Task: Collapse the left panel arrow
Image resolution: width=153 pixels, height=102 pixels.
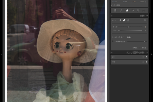Action: coord(1,54)
